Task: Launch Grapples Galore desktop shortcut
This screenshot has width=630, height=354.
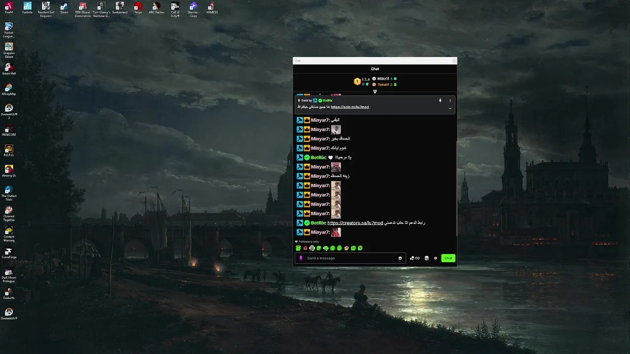Action: tap(9, 51)
